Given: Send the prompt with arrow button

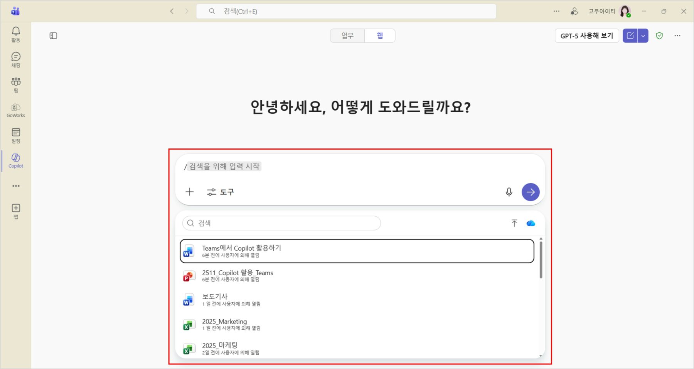Looking at the screenshot, I should pos(531,192).
